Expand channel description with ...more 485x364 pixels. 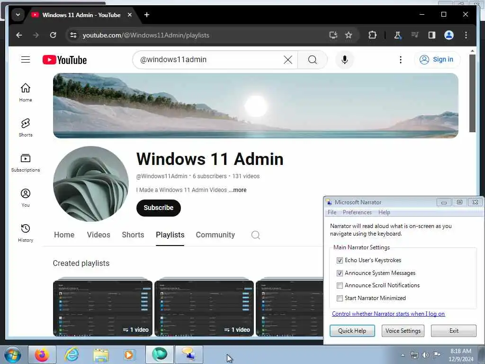tap(238, 190)
